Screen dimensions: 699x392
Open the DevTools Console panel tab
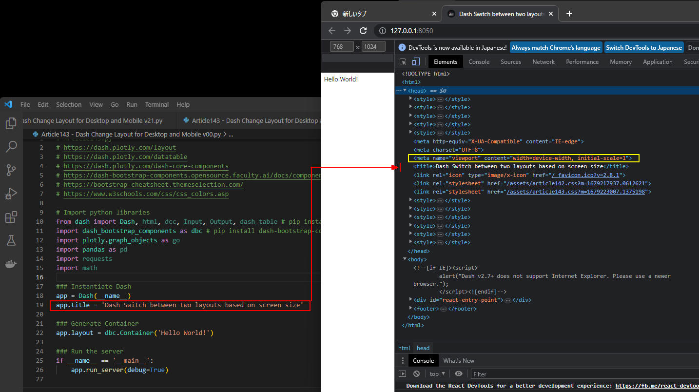(x=479, y=62)
